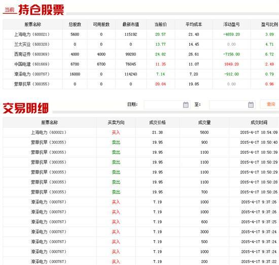This screenshot has height=265, width=279.
Task: Click the trade time 2015-4-17 10:54:09
Action: pos(259,132)
